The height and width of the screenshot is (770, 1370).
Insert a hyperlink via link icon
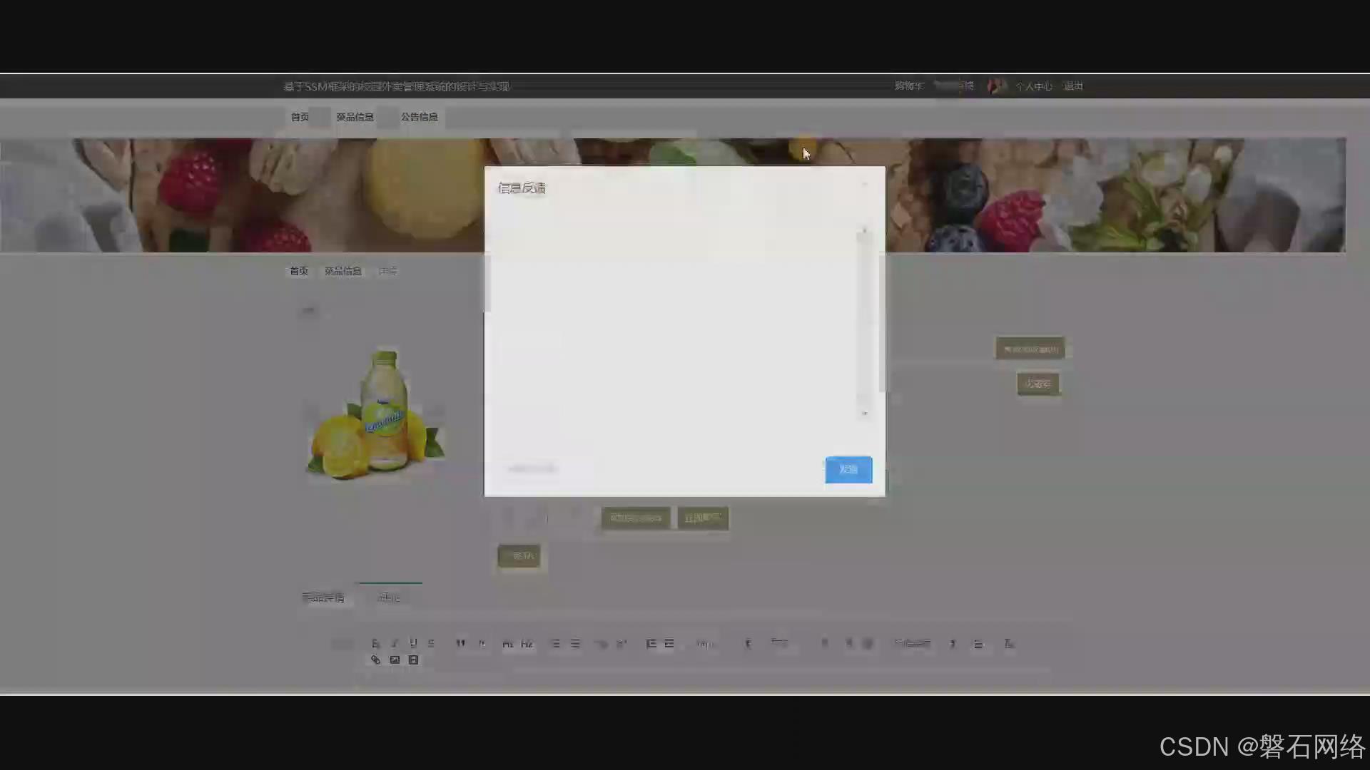pyautogui.click(x=375, y=660)
